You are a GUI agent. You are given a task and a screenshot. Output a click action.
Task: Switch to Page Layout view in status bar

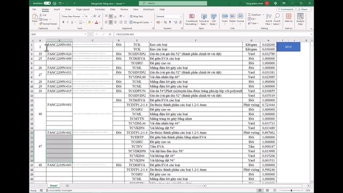(267, 190)
